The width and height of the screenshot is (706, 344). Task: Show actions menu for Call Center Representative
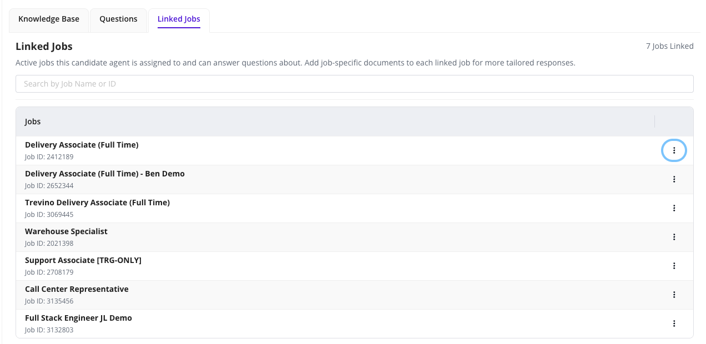[x=674, y=295]
